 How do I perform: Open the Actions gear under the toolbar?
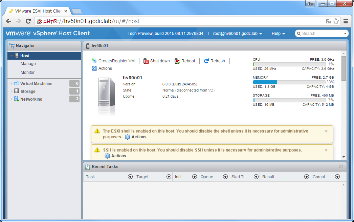(x=94, y=68)
